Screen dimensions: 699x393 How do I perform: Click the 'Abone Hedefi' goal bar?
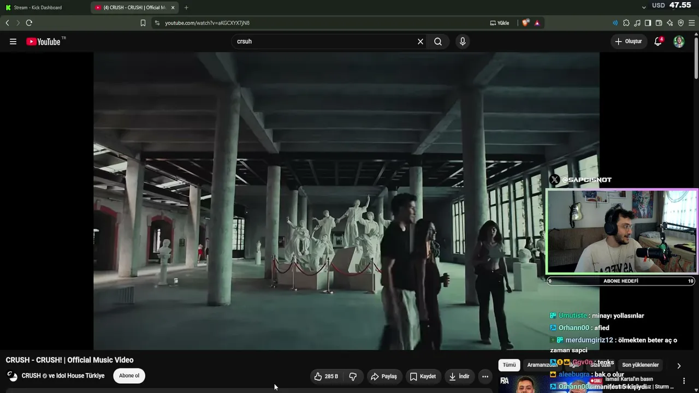pyautogui.click(x=621, y=281)
